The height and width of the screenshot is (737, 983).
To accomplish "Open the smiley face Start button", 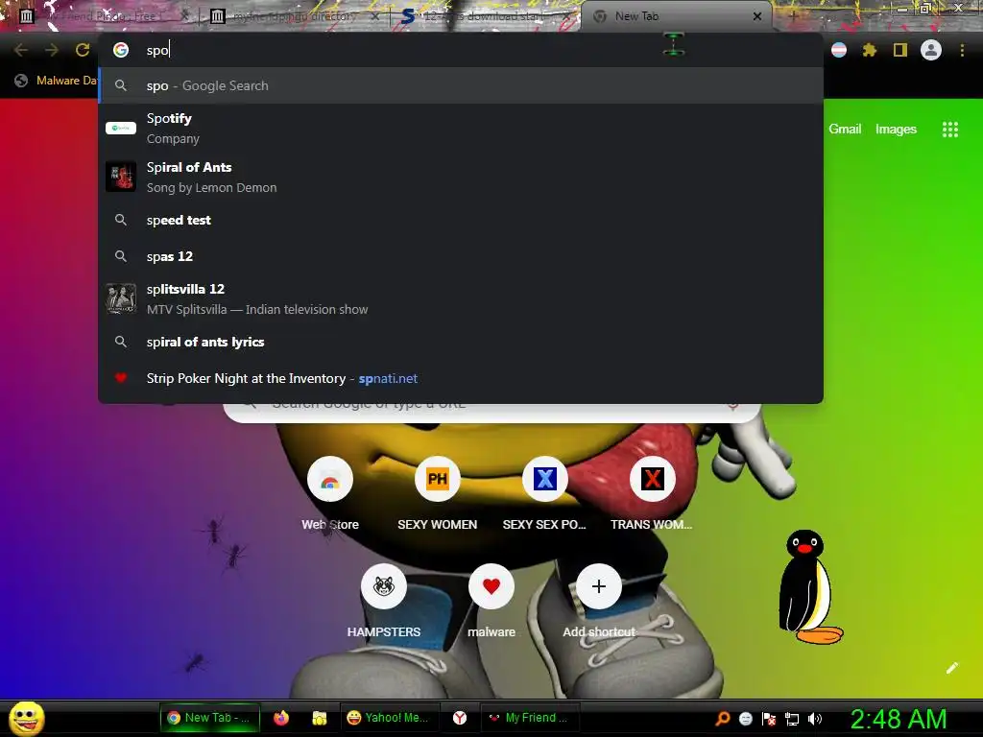I will [27, 718].
